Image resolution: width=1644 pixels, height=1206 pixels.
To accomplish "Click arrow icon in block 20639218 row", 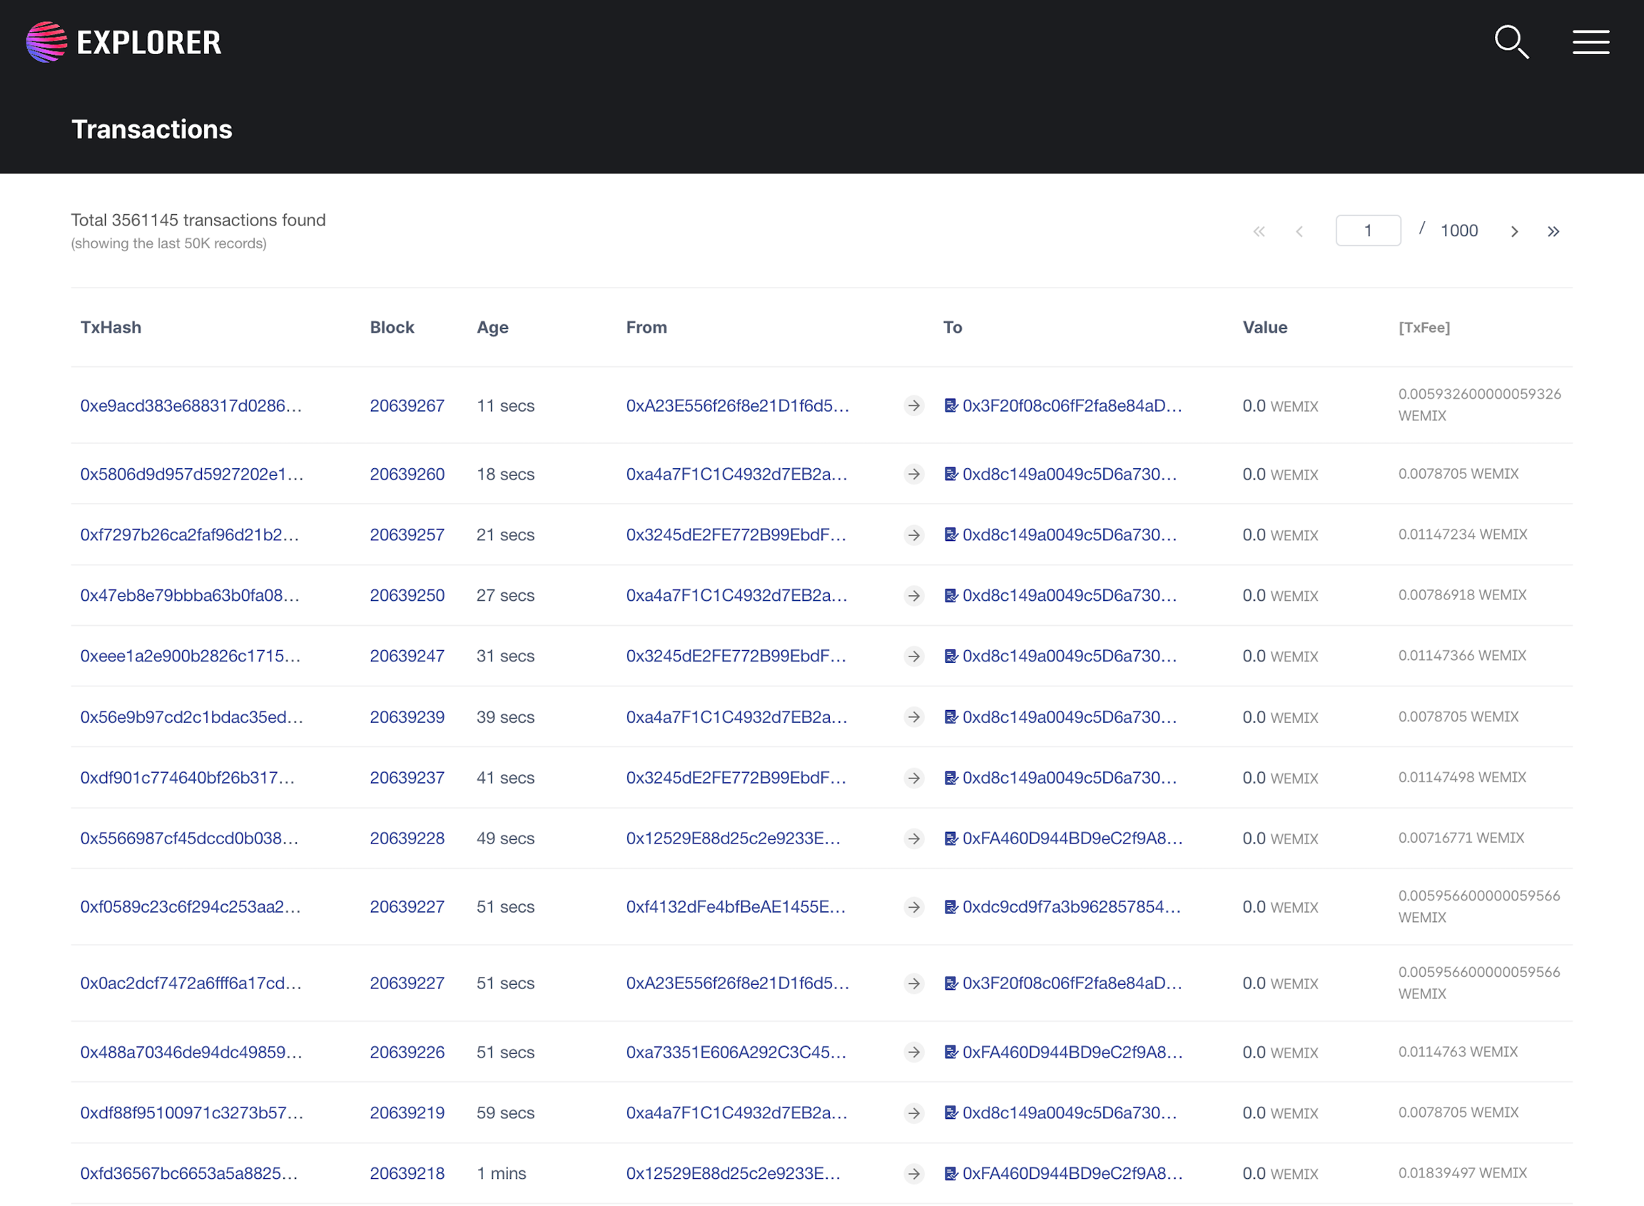I will click(913, 1173).
